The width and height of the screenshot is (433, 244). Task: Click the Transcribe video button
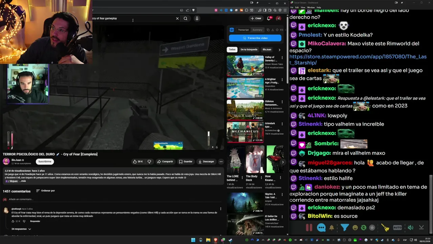[x=255, y=38]
